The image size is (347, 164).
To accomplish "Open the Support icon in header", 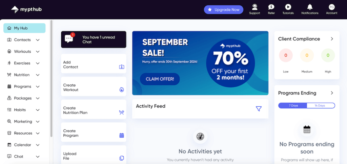I will click(x=254, y=7).
